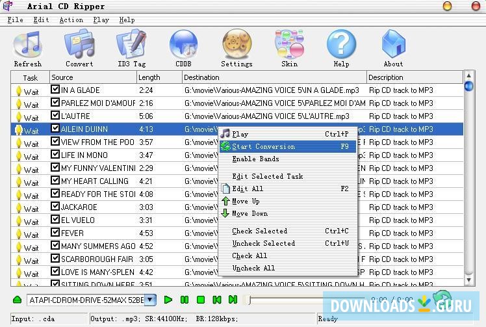Viewport: 486px width, 327px height.
Task: Click the Wait bulb icon for JACKAROE
Action: [19, 208]
